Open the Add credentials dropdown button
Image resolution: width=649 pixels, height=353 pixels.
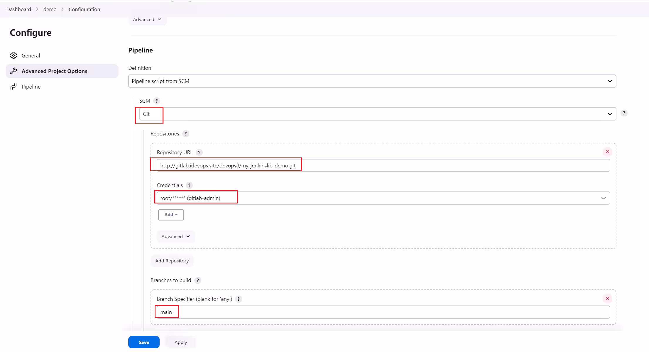[x=171, y=215]
